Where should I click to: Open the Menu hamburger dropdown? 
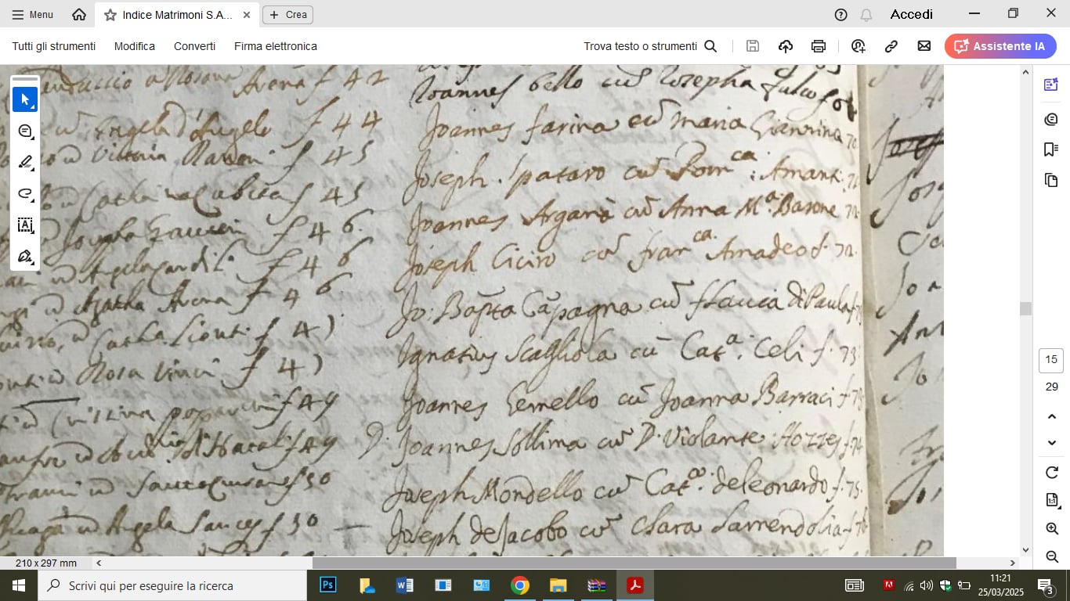tap(32, 14)
